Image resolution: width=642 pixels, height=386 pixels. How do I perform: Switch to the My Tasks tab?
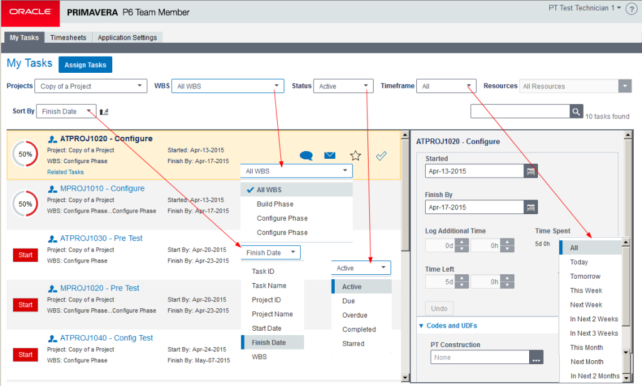coord(24,37)
